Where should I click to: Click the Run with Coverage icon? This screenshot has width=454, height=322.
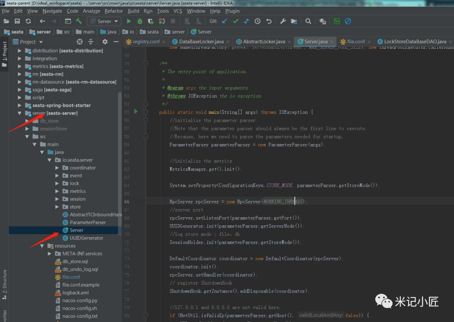click(x=150, y=21)
